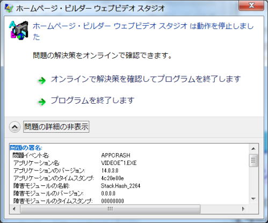Click the title bar application icon
The image size is (268, 223).
9,8
